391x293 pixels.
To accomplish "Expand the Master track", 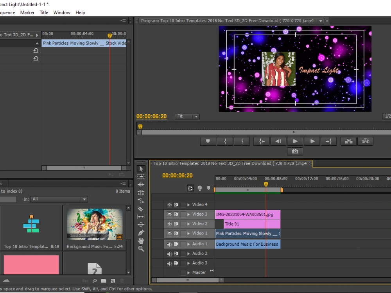I will [188, 273].
